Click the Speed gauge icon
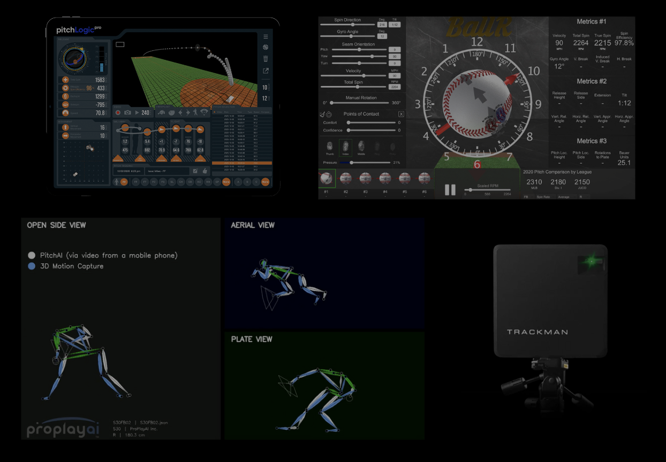 (65, 113)
